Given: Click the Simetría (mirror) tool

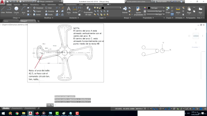Looking at the screenshot, I should tap(49, 11).
